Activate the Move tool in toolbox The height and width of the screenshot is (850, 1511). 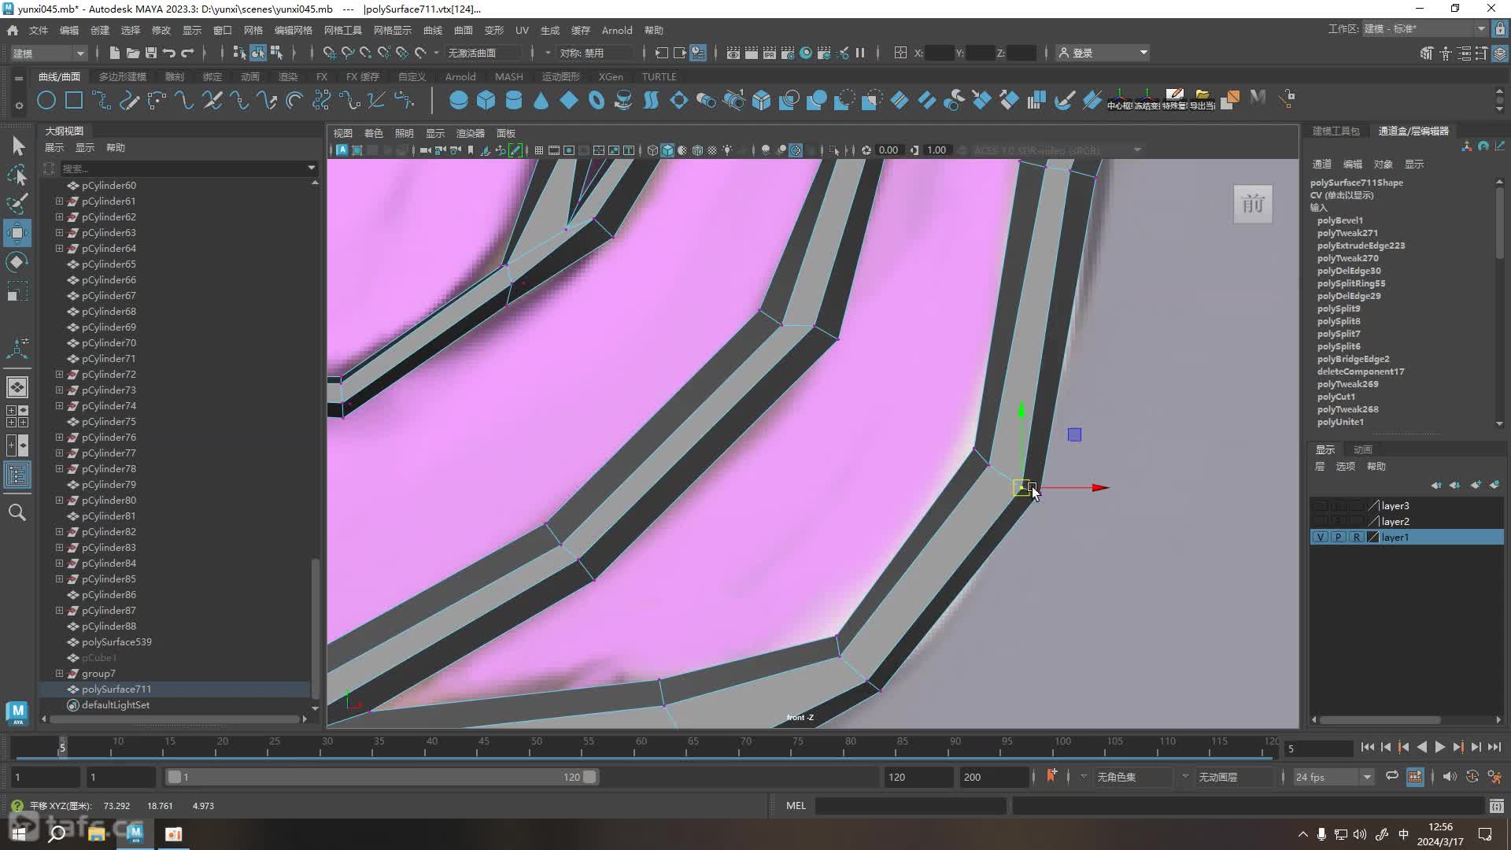coord(17,233)
